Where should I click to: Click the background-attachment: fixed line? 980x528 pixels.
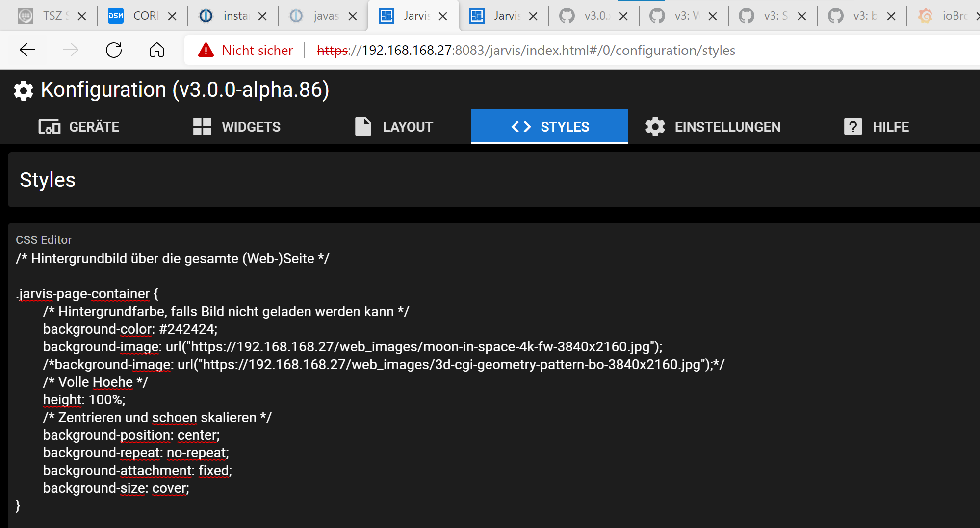(137, 470)
